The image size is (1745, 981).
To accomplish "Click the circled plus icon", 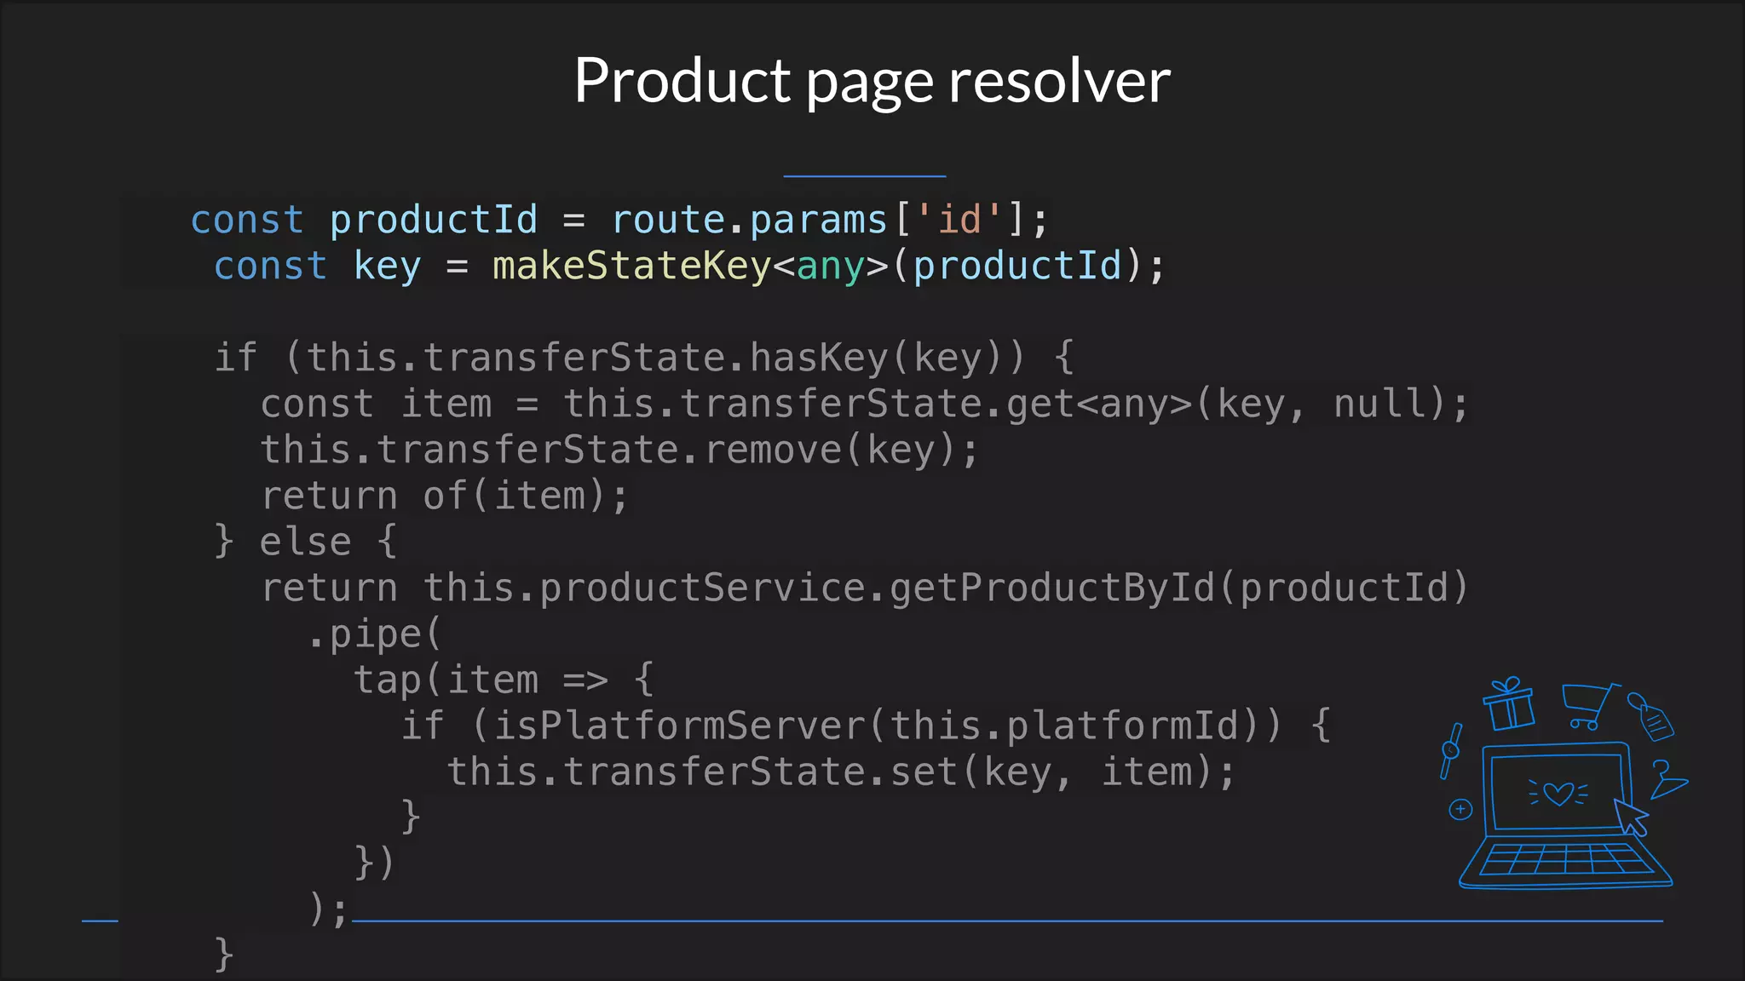I will (1460, 809).
